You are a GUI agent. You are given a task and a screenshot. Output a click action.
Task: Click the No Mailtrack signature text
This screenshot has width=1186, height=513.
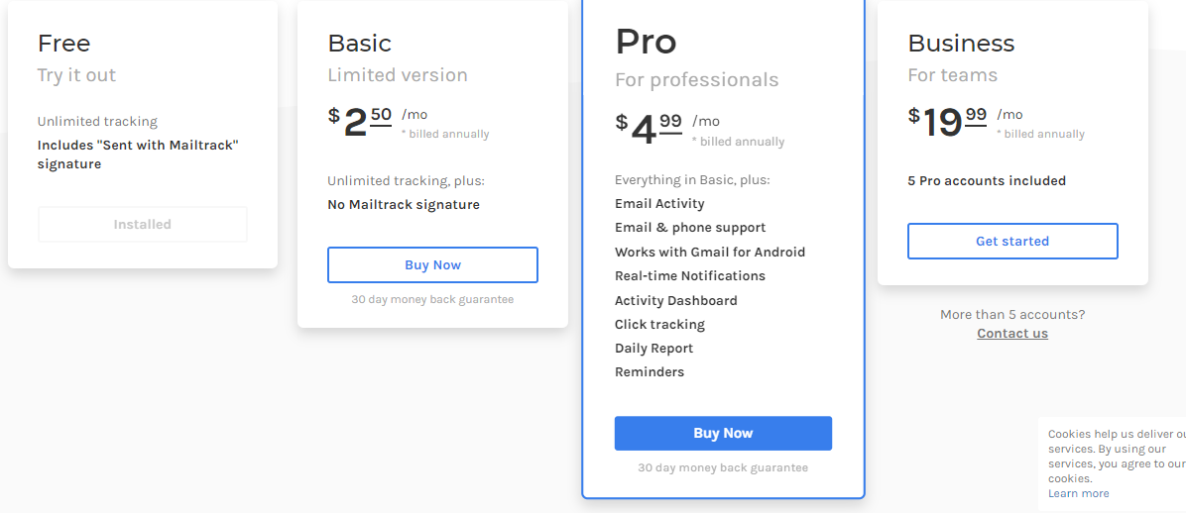pyautogui.click(x=404, y=205)
